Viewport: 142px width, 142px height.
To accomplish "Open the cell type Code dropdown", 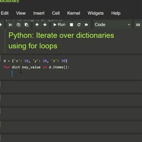I will click(x=113, y=25).
